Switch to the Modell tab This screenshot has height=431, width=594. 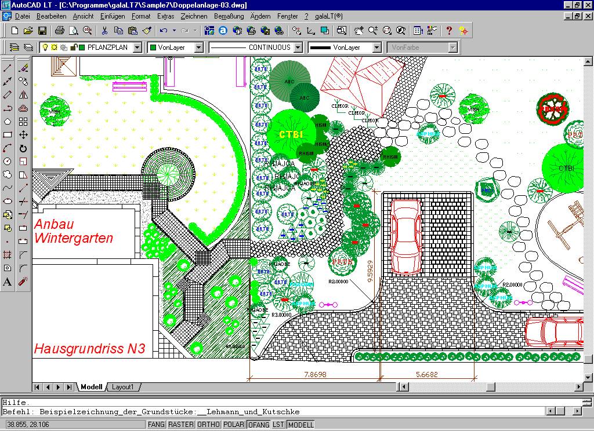point(91,387)
